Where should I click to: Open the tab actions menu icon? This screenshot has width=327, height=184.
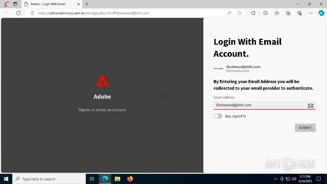(15, 4)
